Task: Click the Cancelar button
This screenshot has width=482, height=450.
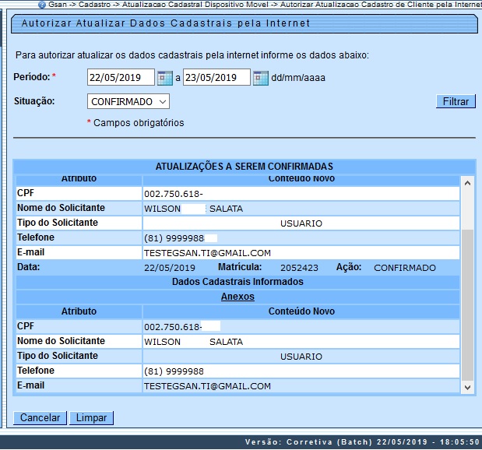Action: [x=40, y=418]
